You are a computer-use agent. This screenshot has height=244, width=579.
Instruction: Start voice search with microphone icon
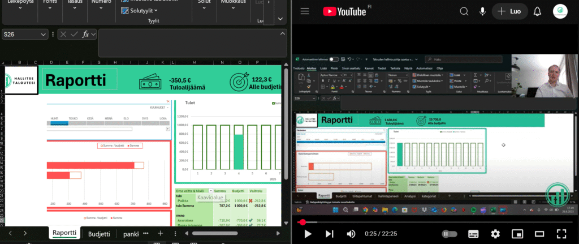click(x=482, y=11)
